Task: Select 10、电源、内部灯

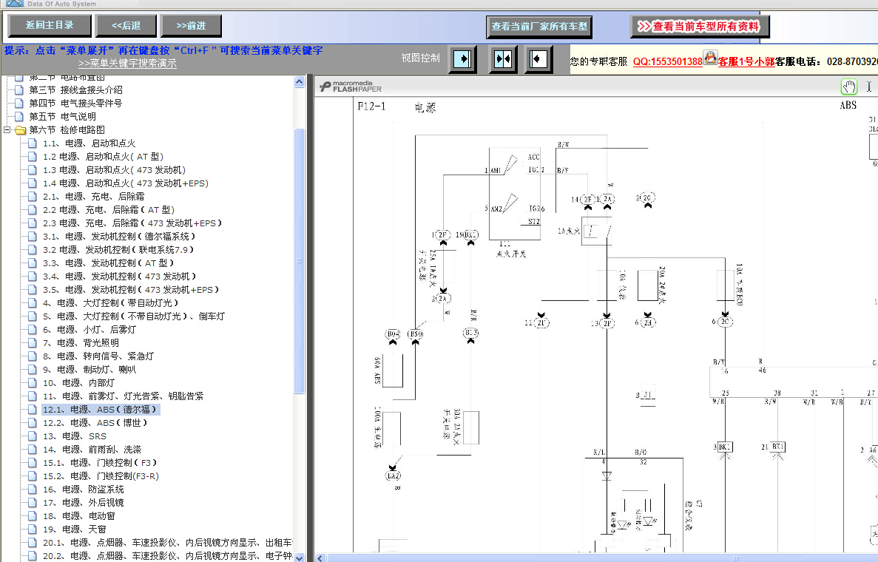Action: pyautogui.click(x=78, y=384)
